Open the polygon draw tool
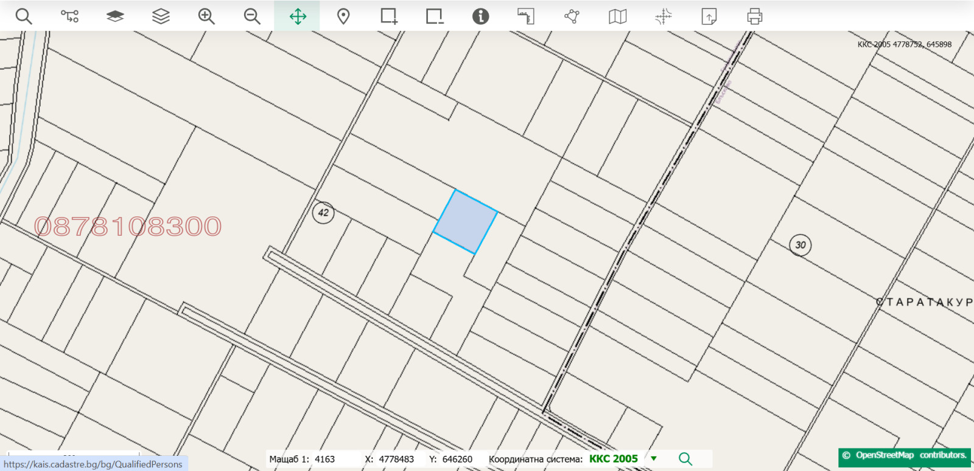Screen dimensions: 974x471 [x=572, y=16]
